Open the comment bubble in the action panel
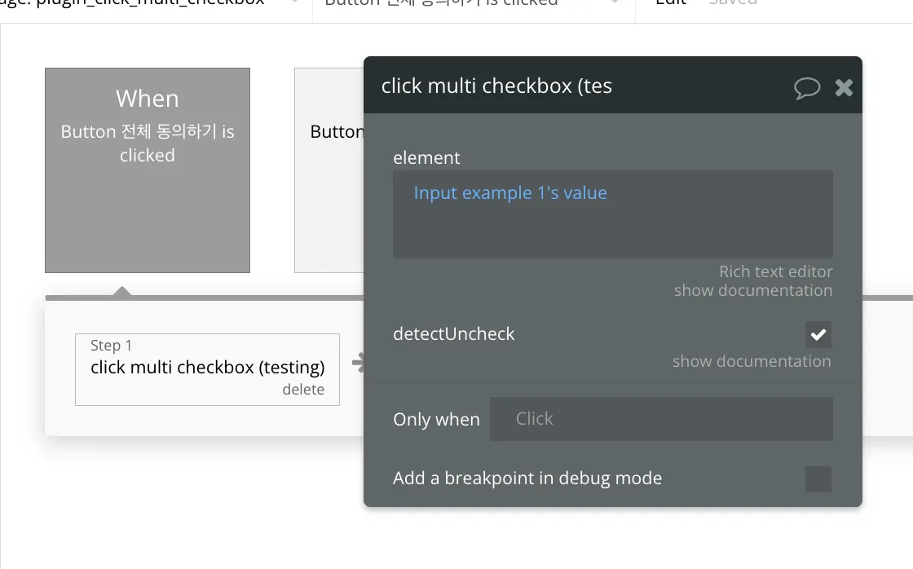 coord(806,87)
